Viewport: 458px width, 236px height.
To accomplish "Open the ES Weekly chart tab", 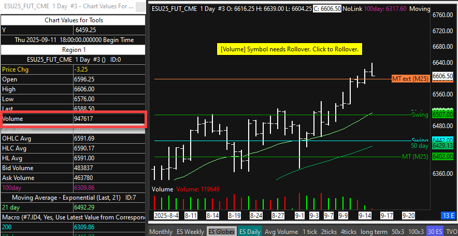I will click(x=190, y=232).
